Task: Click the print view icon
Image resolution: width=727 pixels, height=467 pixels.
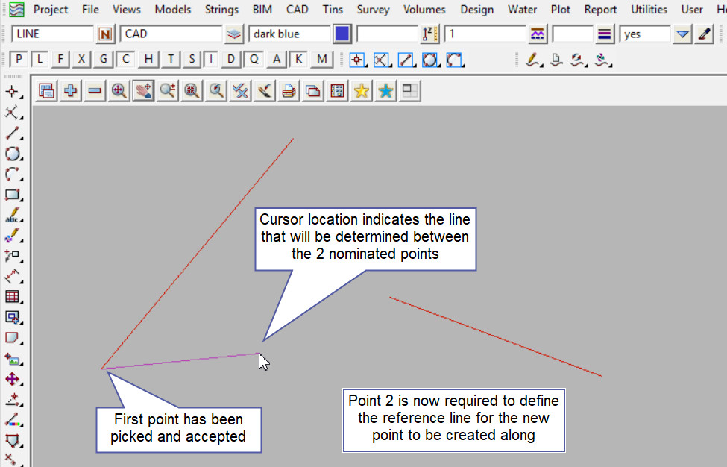Action: point(289,91)
